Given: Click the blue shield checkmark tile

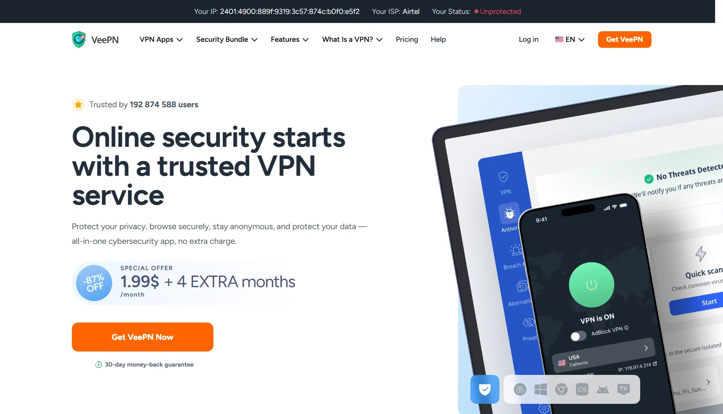Looking at the screenshot, I should point(485,389).
